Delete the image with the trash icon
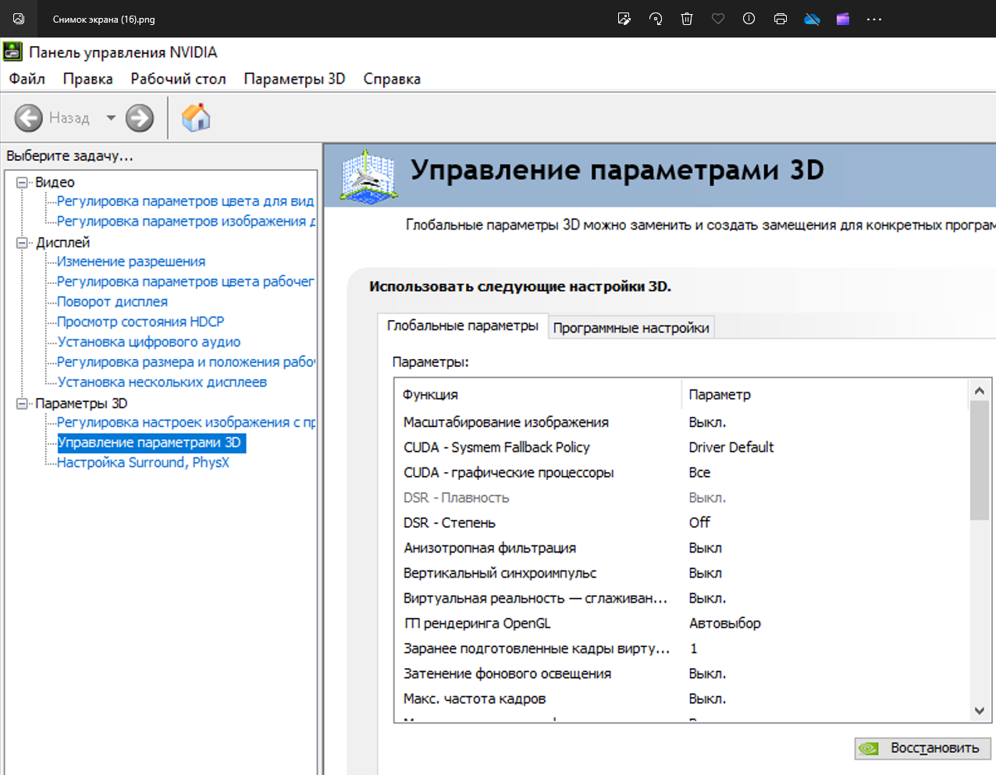This screenshot has height=775, width=996. pos(687,19)
